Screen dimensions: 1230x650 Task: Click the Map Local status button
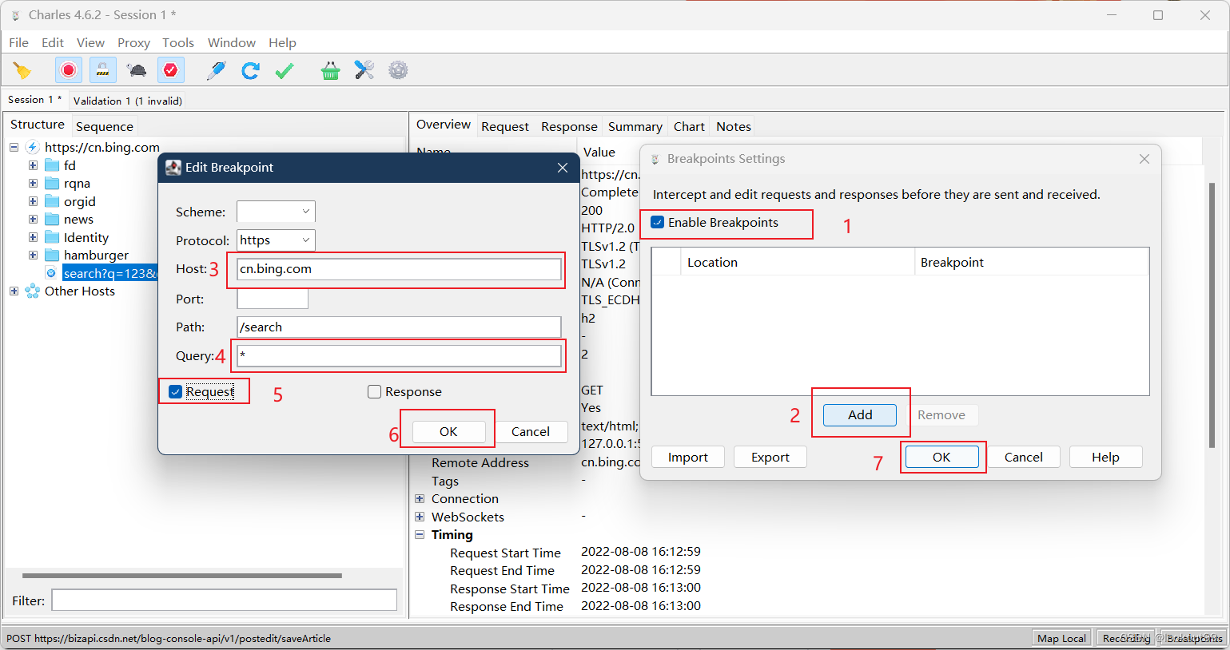tap(1061, 638)
